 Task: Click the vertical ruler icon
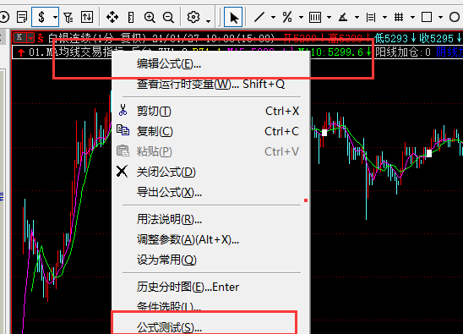pos(131,17)
